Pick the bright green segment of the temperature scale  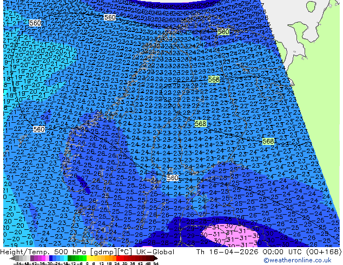(84, 259)
